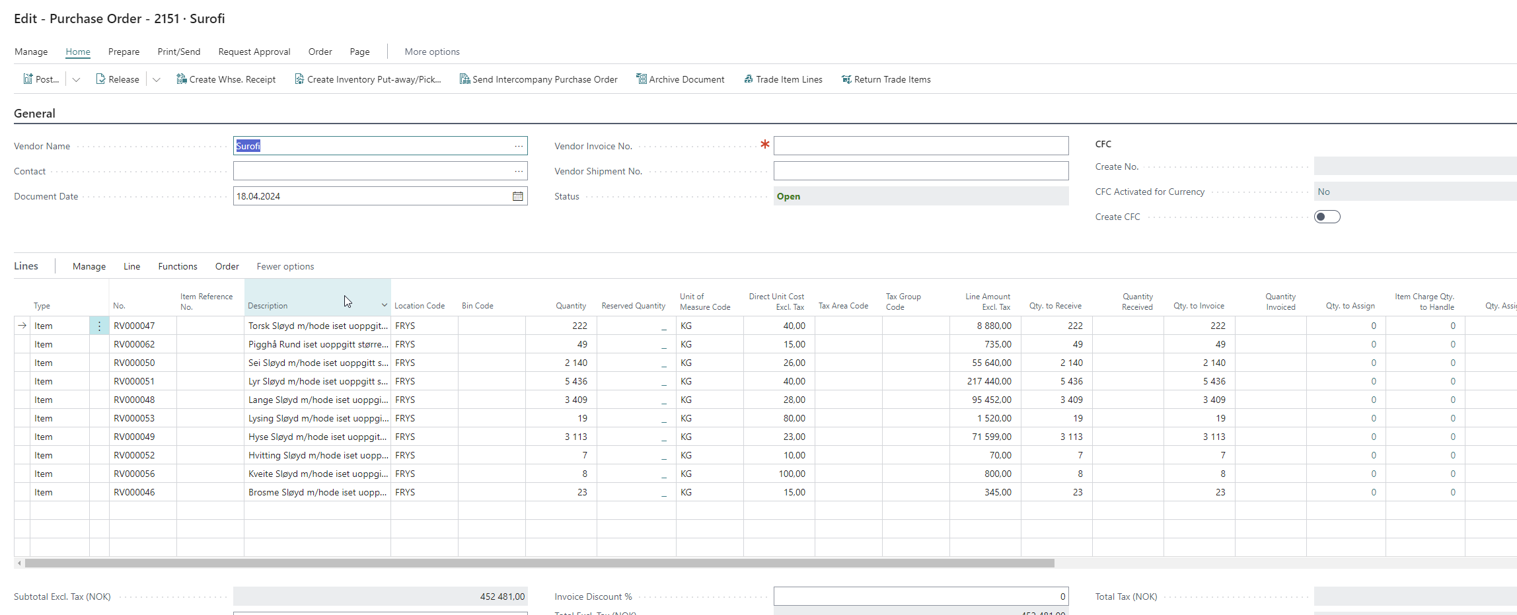The height and width of the screenshot is (615, 1517).
Task: Open the Description column header dropdown
Action: 384,305
